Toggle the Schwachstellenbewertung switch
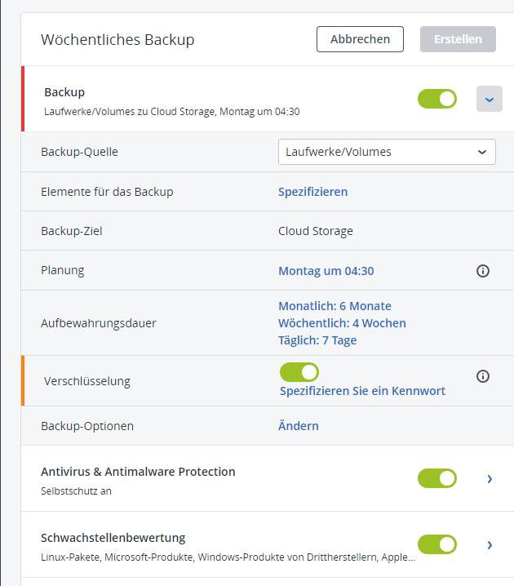Image resolution: width=514 pixels, height=586 pixels. 437,544
